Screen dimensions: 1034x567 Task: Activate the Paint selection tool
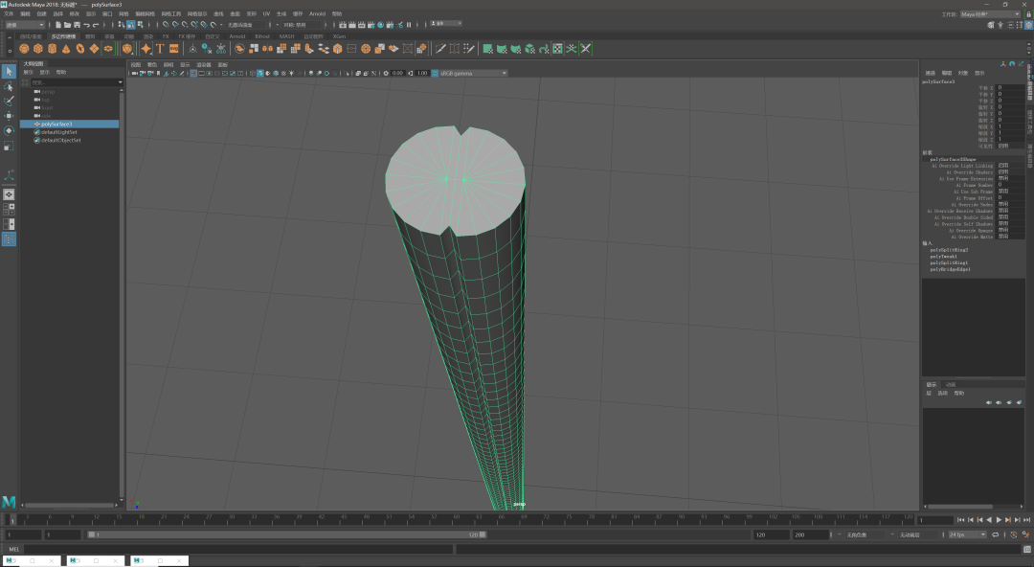coord(9,101)
